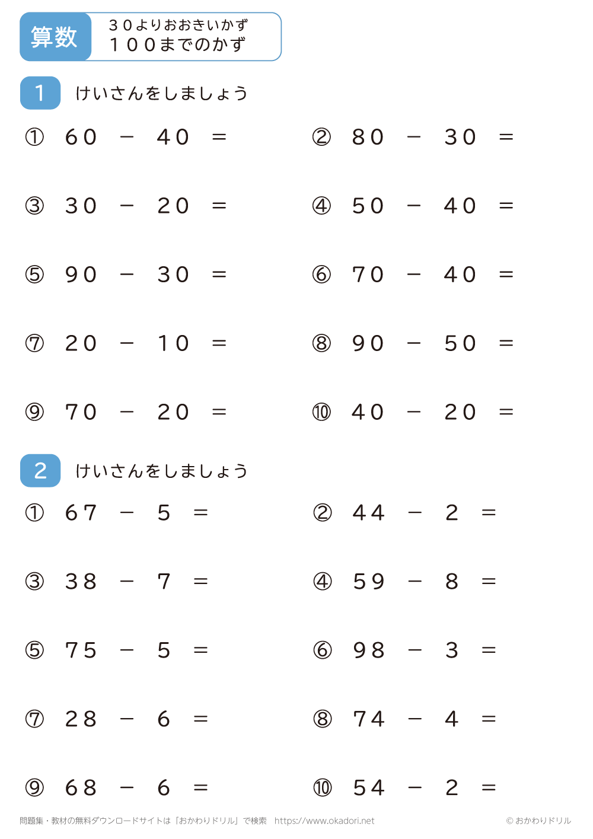This screenshot has width=593, height=839.
Task: Click the equals sign after 28 − 6
Action: pos(201,719)
